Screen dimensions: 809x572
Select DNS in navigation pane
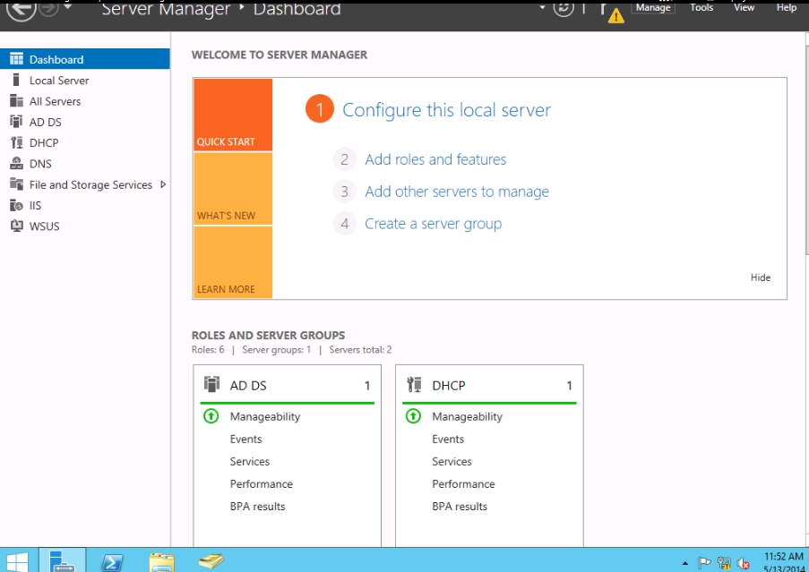(x=84, y=163)
